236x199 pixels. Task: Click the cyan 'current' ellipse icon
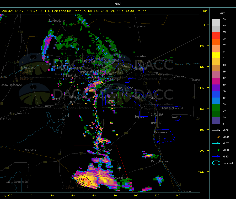tap(216, 163)
